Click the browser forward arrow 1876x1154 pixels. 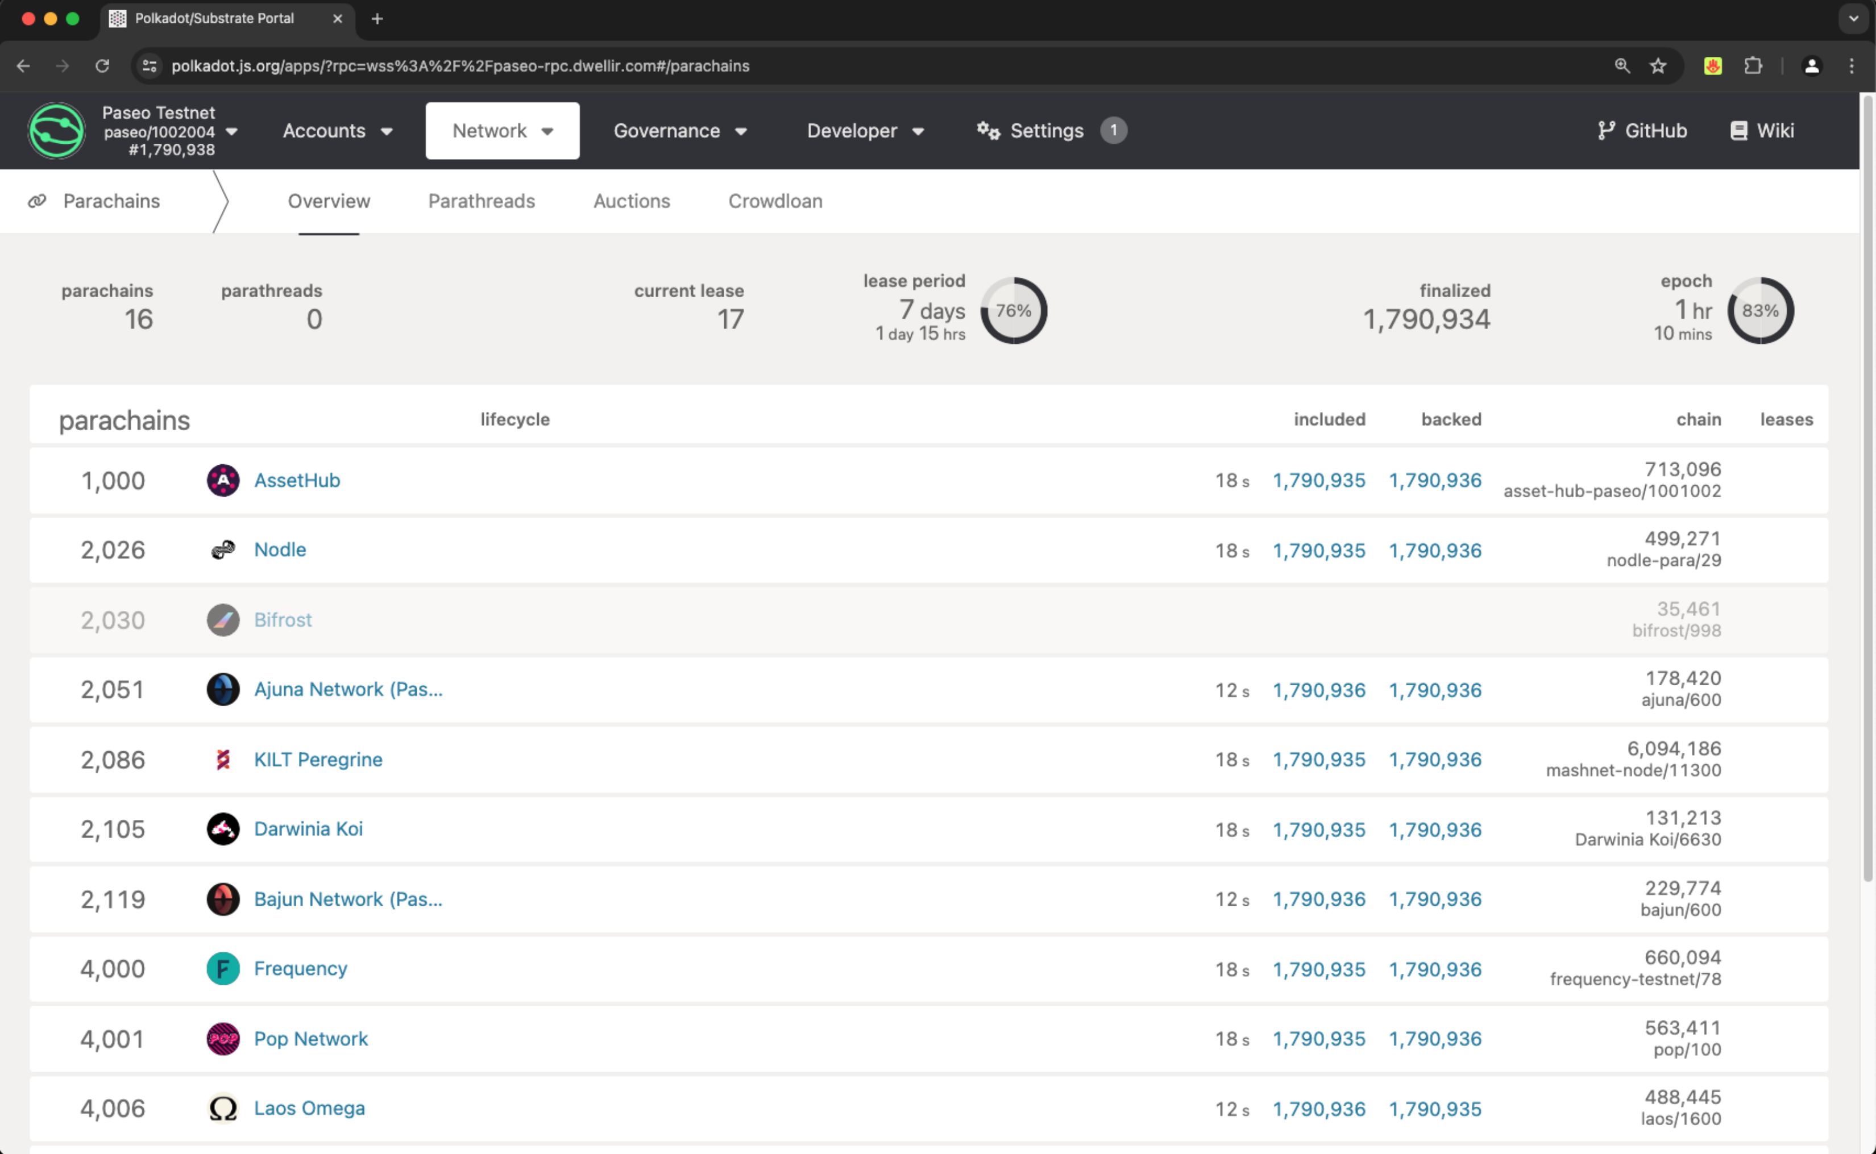coord(63,66)
